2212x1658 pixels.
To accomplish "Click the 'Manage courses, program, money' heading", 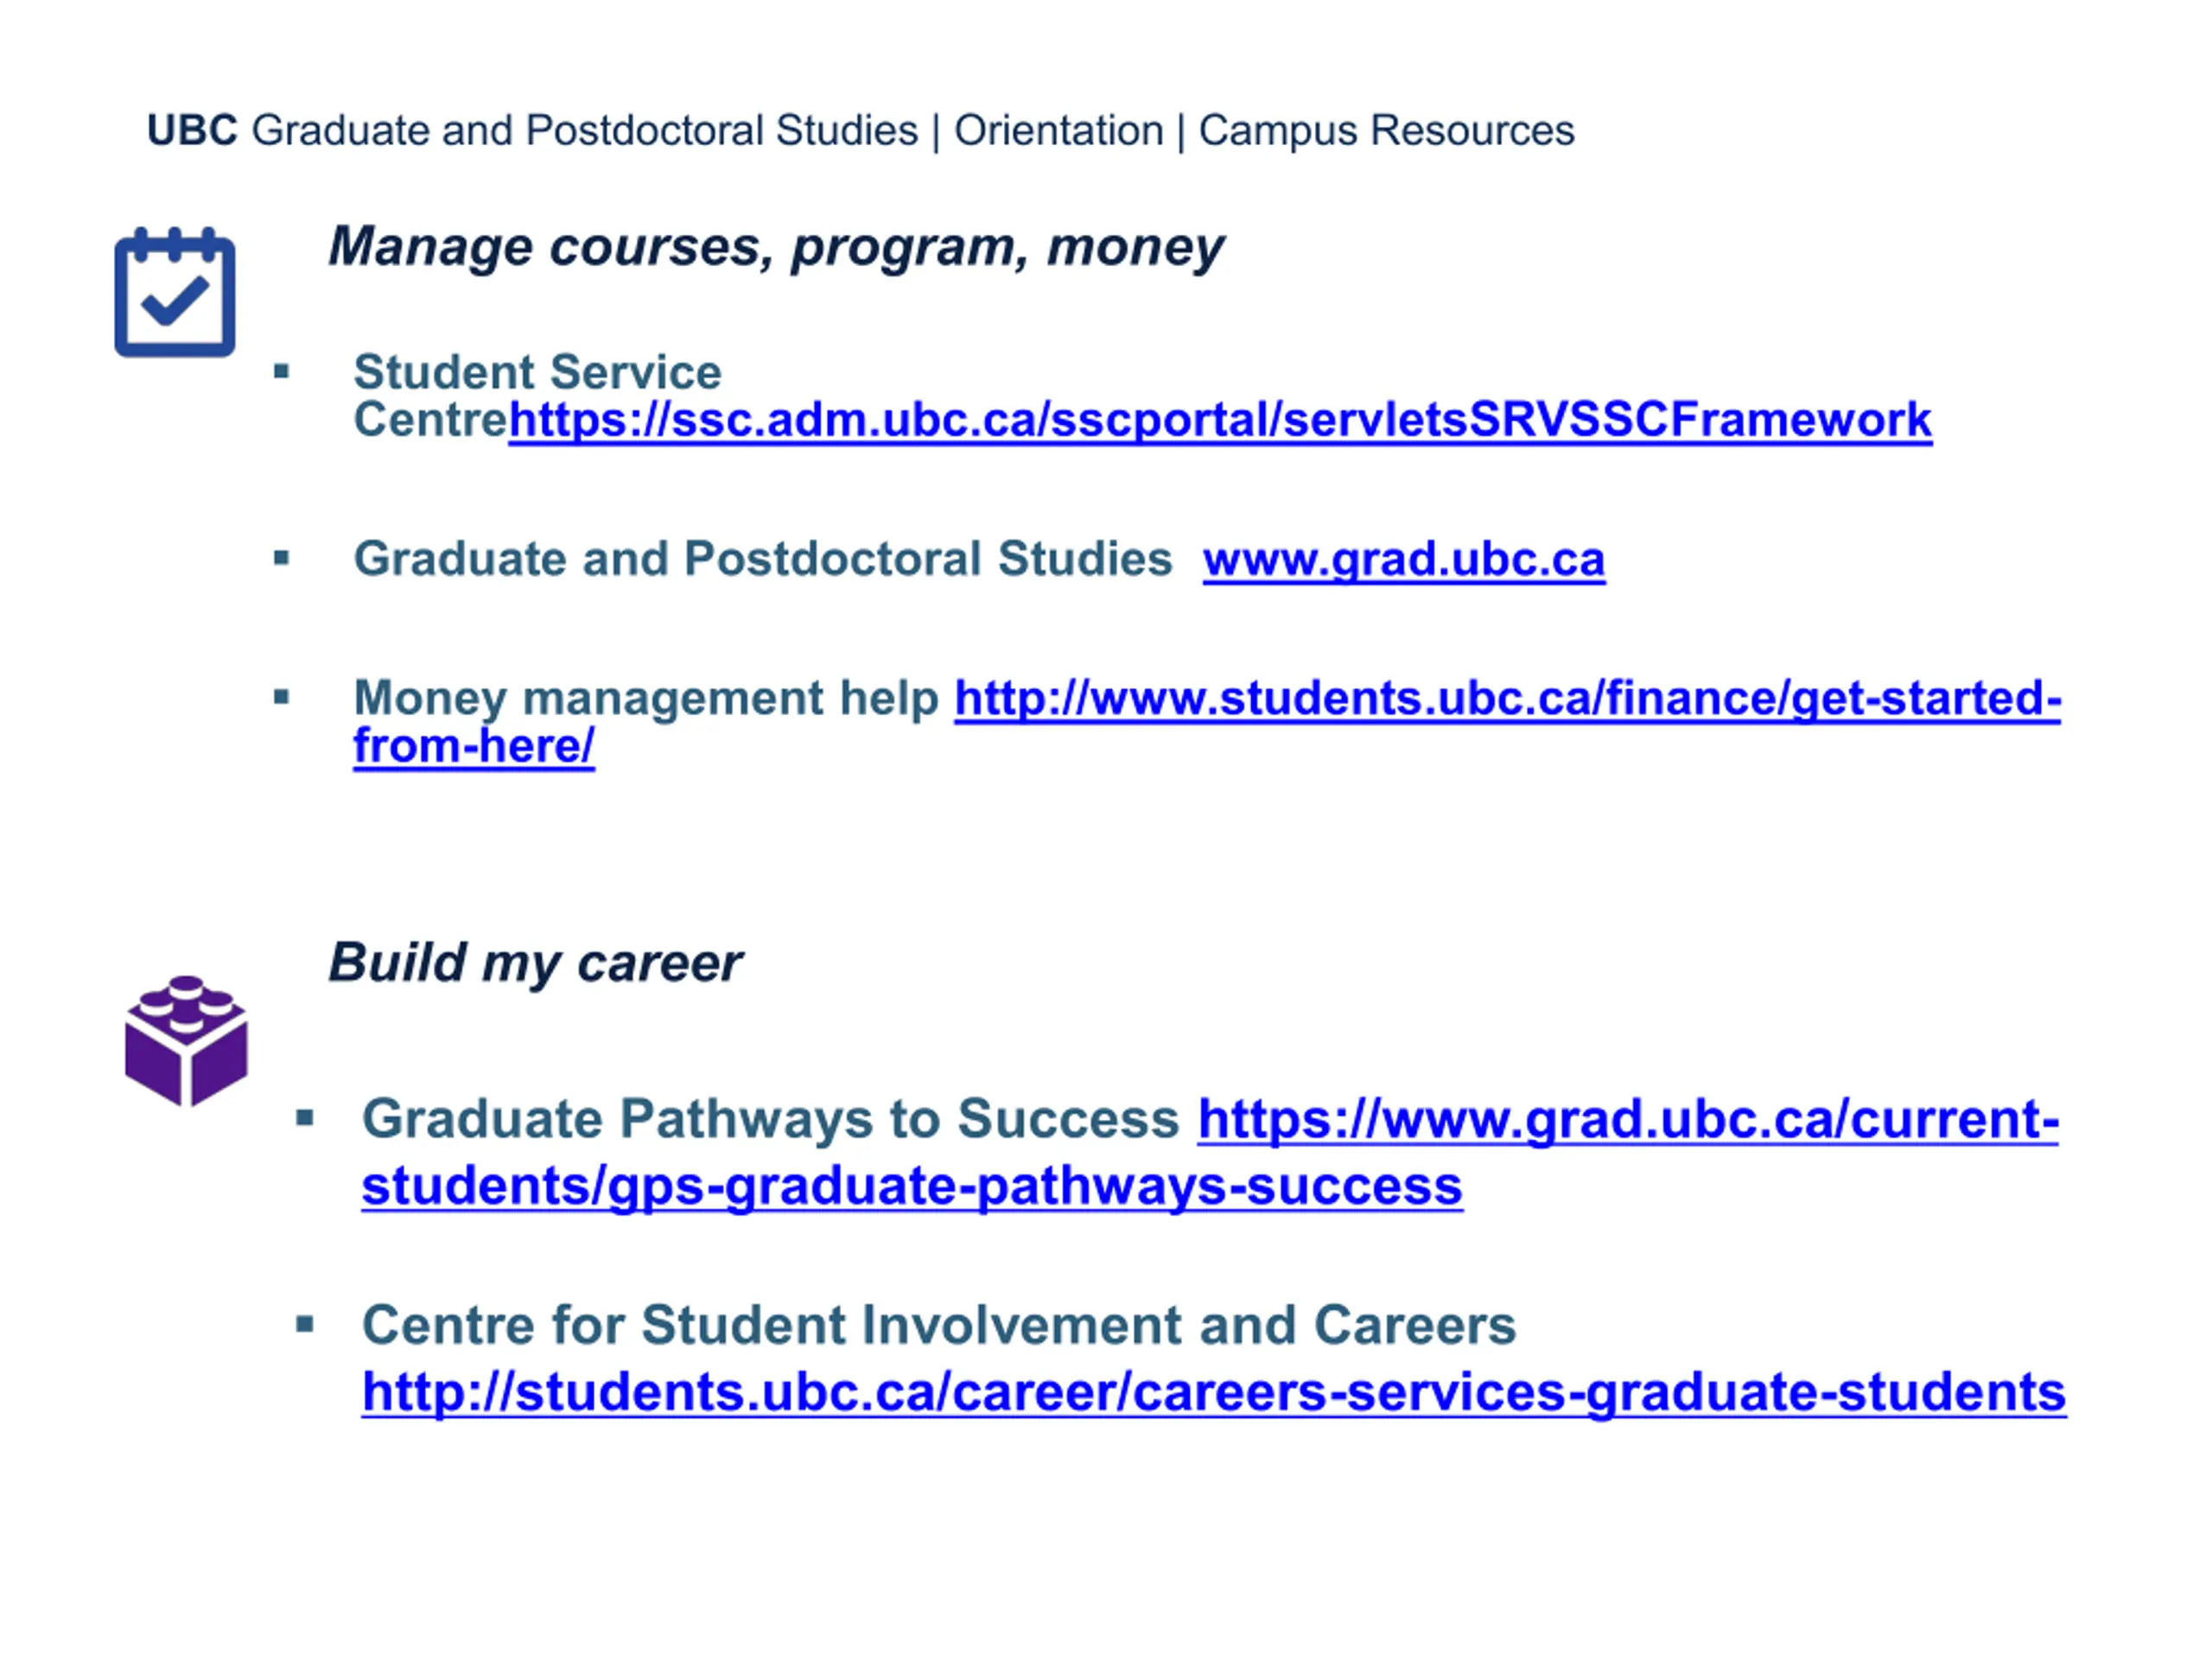I will coord(776,247).
